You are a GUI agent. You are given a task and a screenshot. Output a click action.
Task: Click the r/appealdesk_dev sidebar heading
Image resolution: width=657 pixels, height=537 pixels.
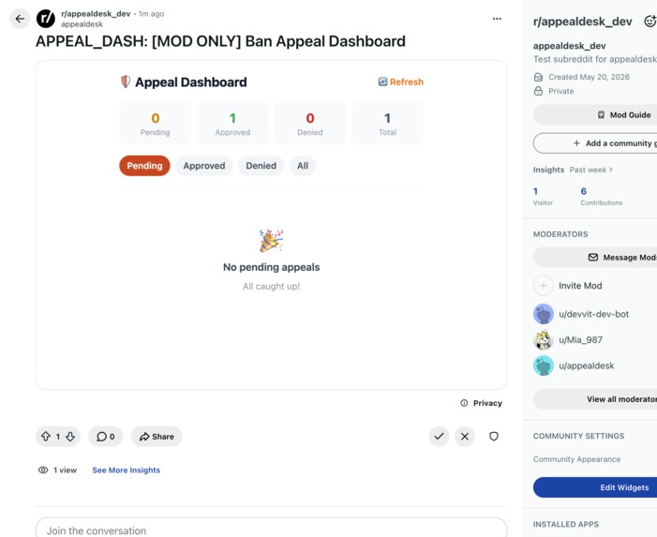[x=582, y=22]
